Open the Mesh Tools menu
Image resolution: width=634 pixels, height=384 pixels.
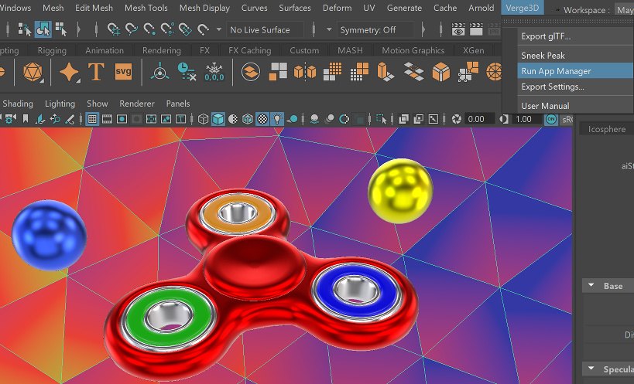(146, 8)
